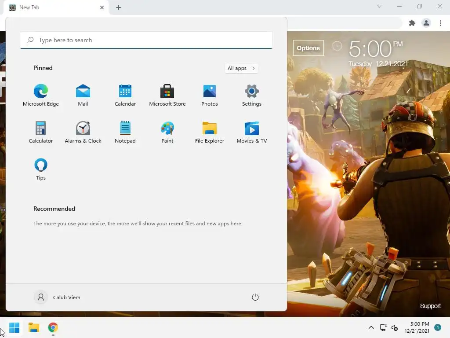Open the Calendar app
The height and width of the screenshot is (338, 450).
(x=125, y=96)
